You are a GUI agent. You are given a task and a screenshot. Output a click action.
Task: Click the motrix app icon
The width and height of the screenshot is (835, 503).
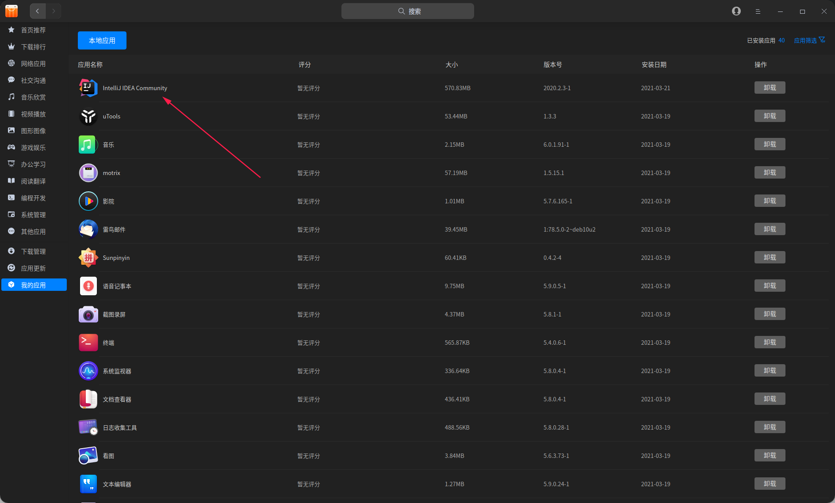(x=88, y=173)
